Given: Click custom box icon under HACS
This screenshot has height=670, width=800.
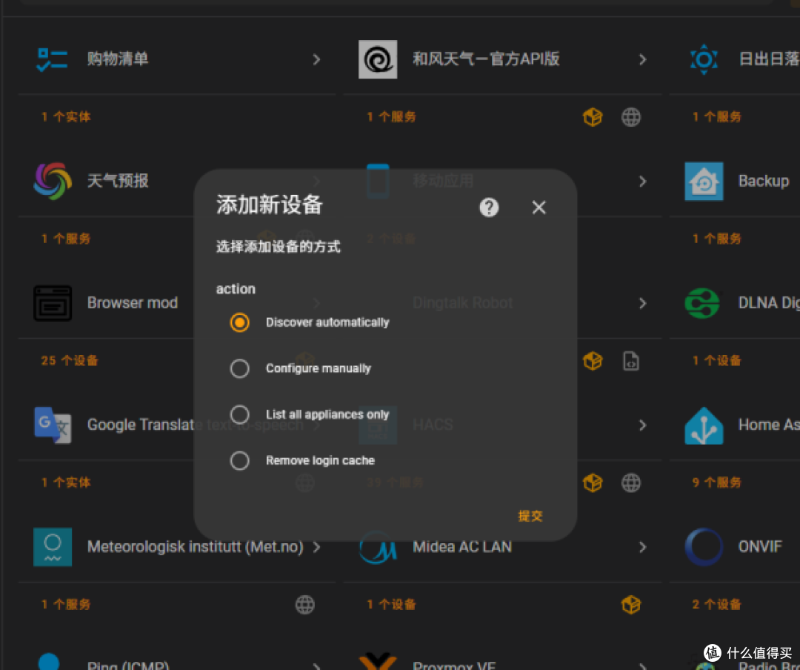Looking at the screenshot, I should point(593,482).
